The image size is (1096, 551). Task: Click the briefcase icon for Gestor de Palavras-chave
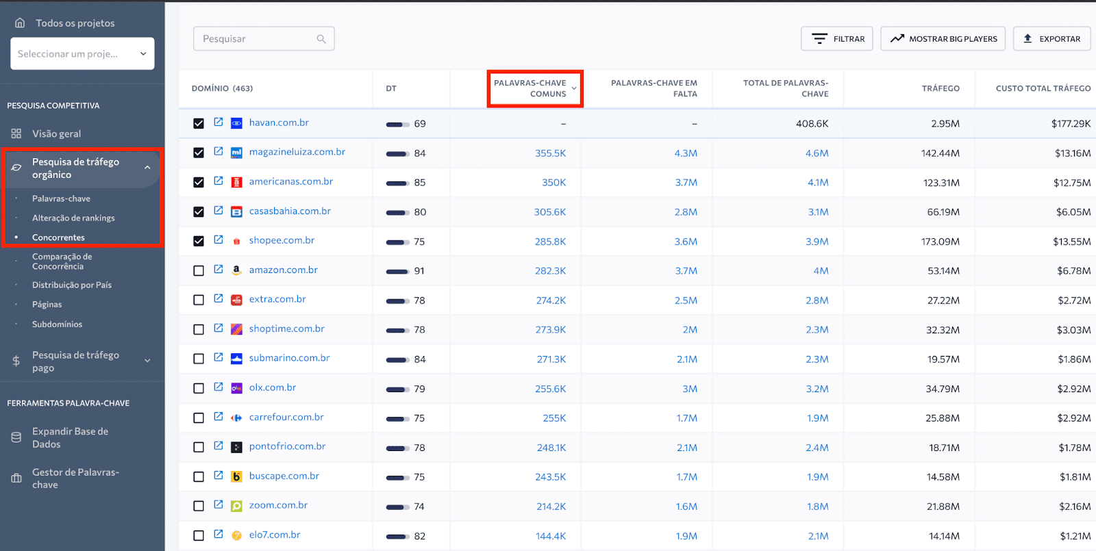coord(16,478)
